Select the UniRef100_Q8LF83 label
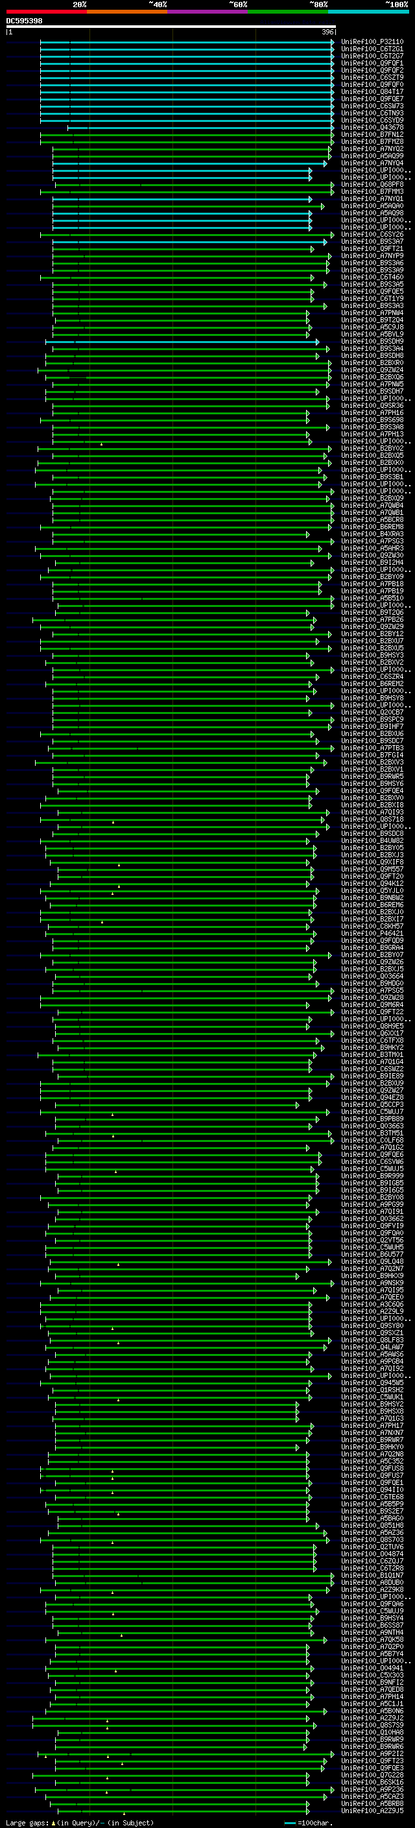Viewport: 415px width, 1828px height. pos(372,1340)
